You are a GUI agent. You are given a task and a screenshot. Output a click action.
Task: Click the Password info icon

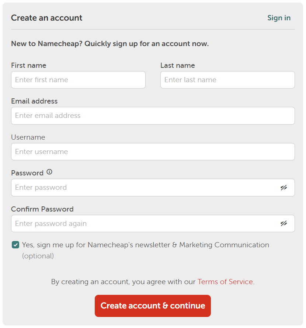tap(49, 172)
